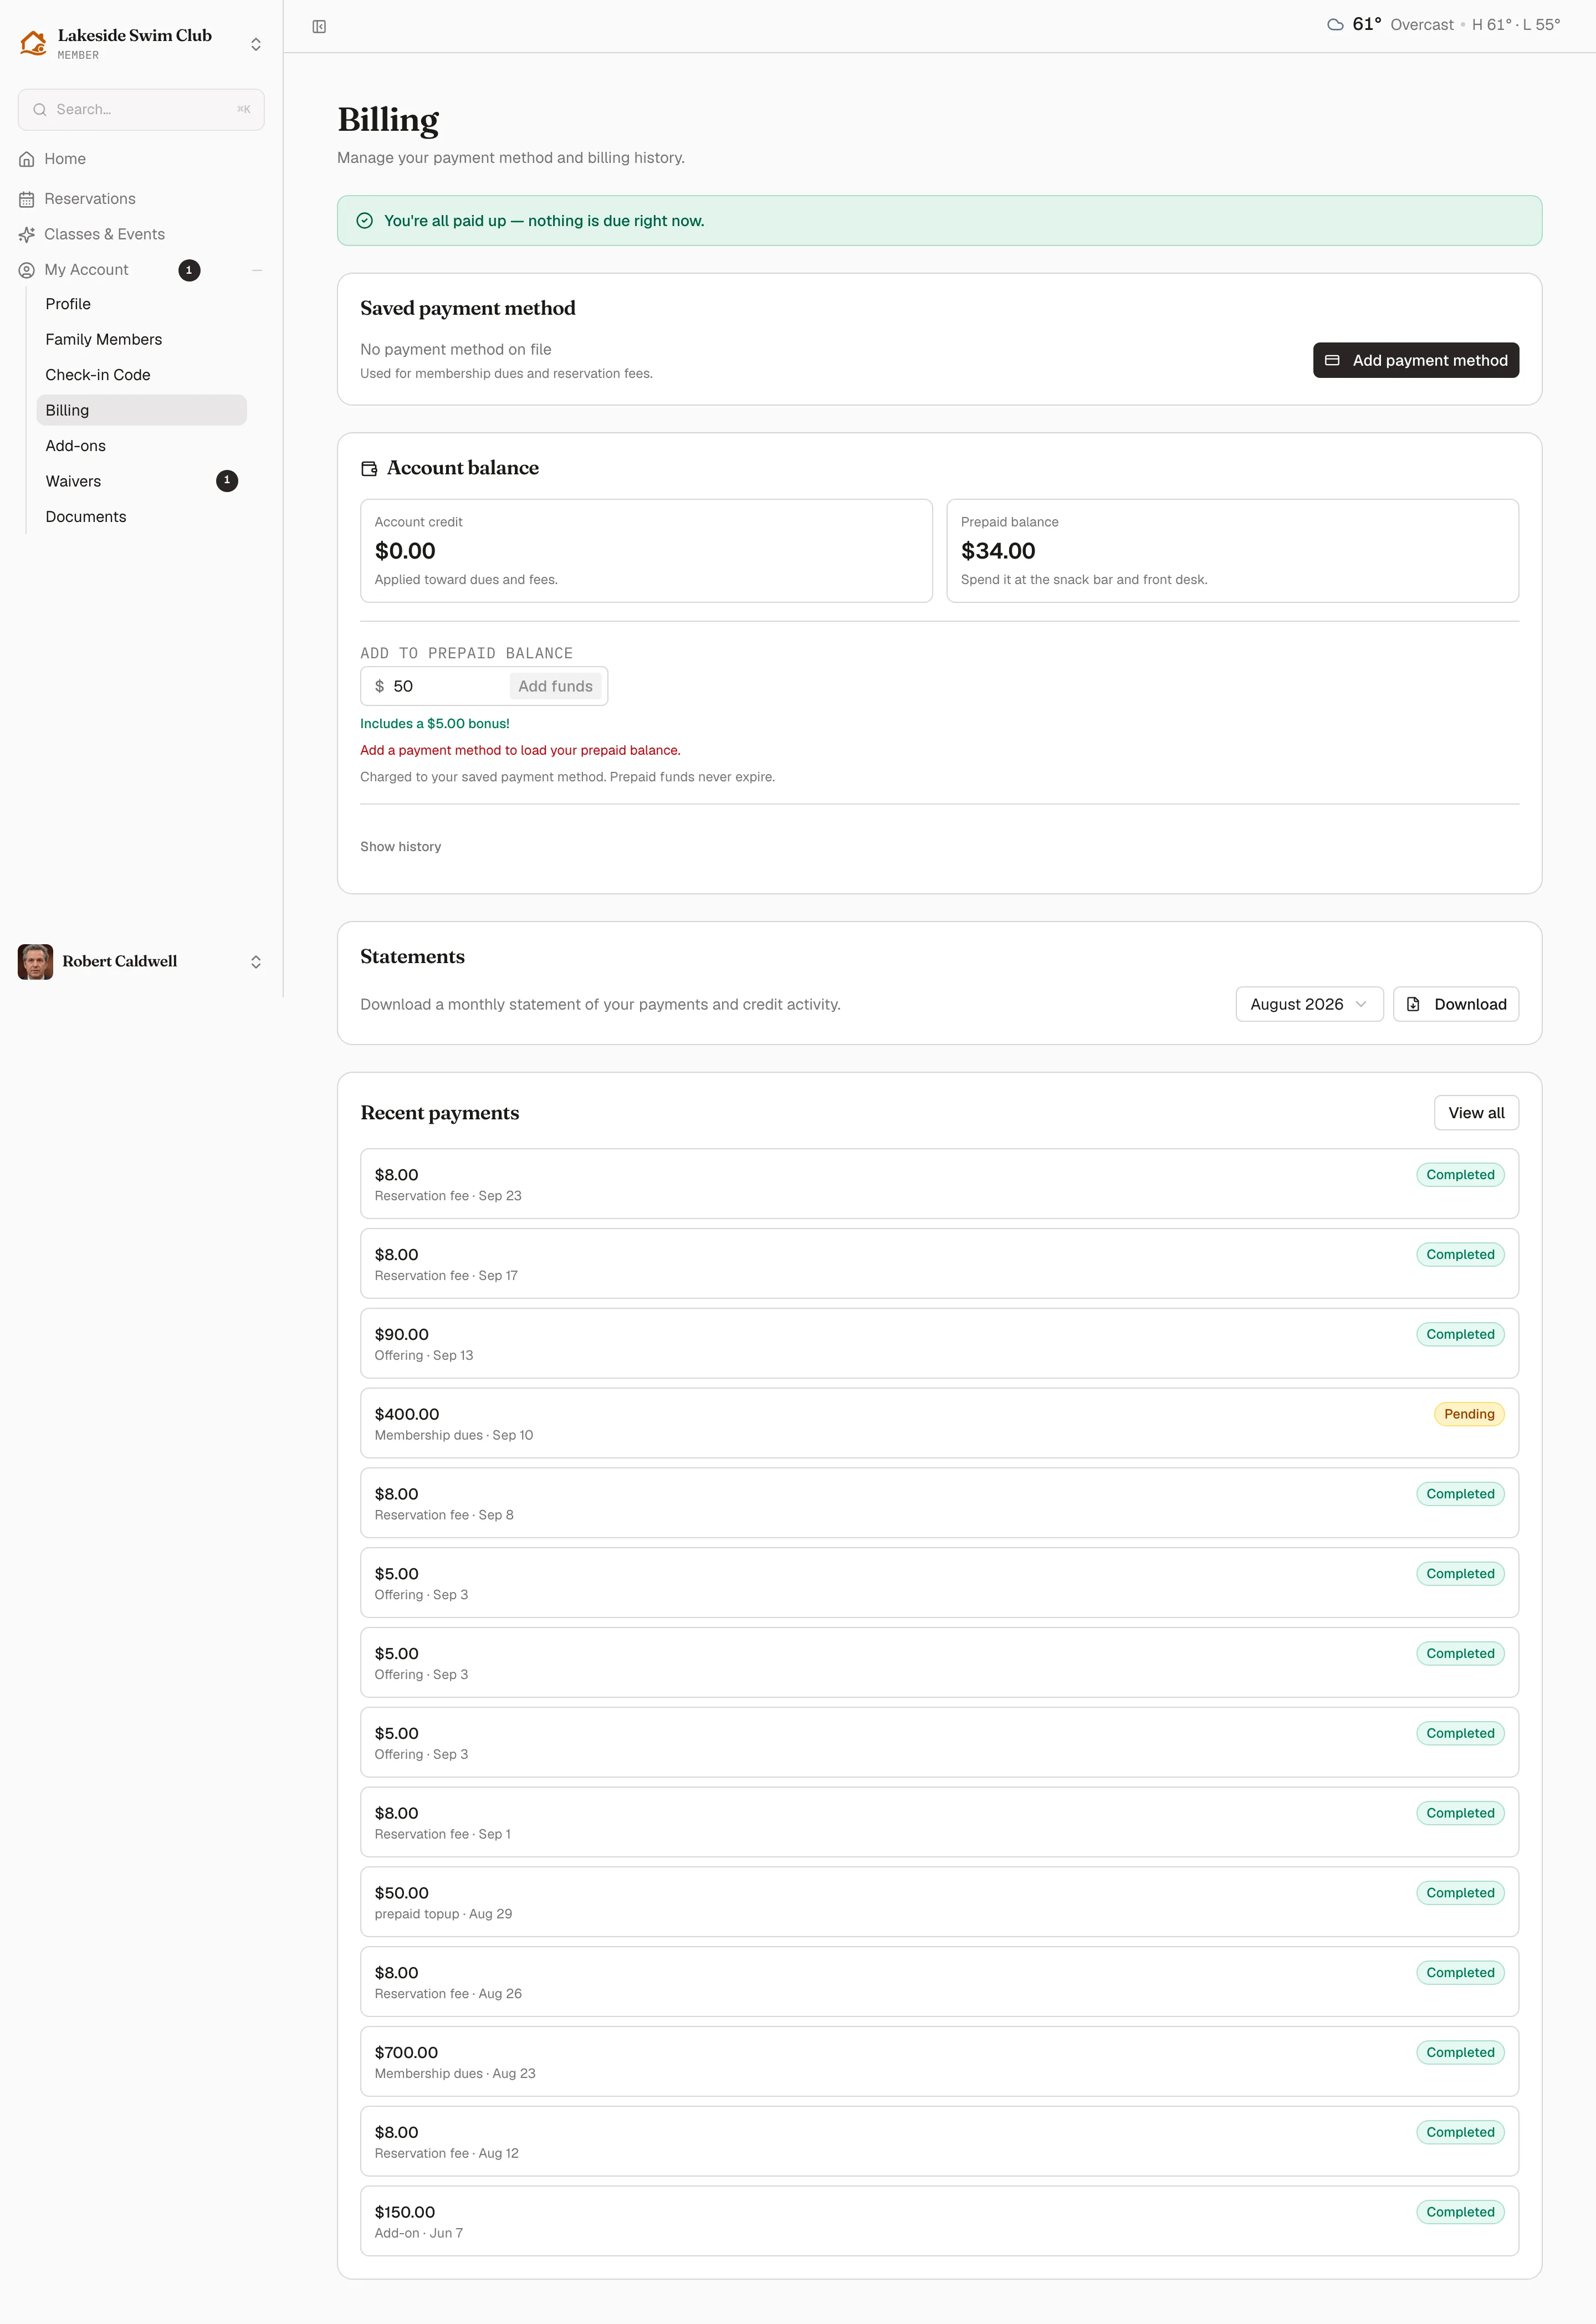Click the $50.00 prepaid topup Aug 29 row
The width and height of the screenshot is (1596, 2324).
pyautogui.click(x=939, y=1902)
